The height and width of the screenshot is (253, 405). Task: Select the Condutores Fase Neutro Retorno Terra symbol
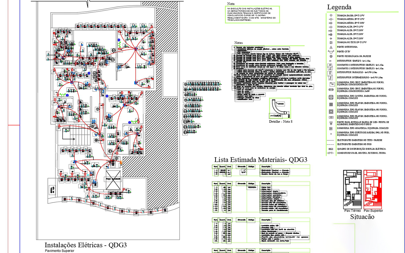click(x=330, y=153)
